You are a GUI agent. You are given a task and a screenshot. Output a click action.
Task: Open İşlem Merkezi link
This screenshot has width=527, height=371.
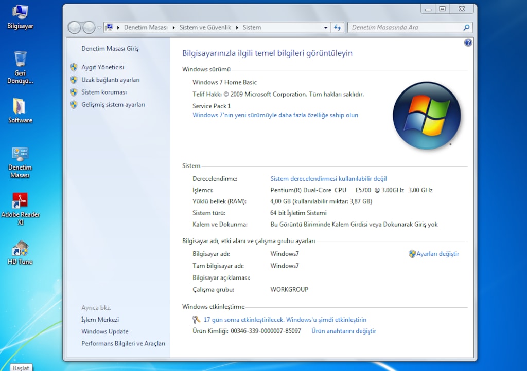click(x=100, y=320)
